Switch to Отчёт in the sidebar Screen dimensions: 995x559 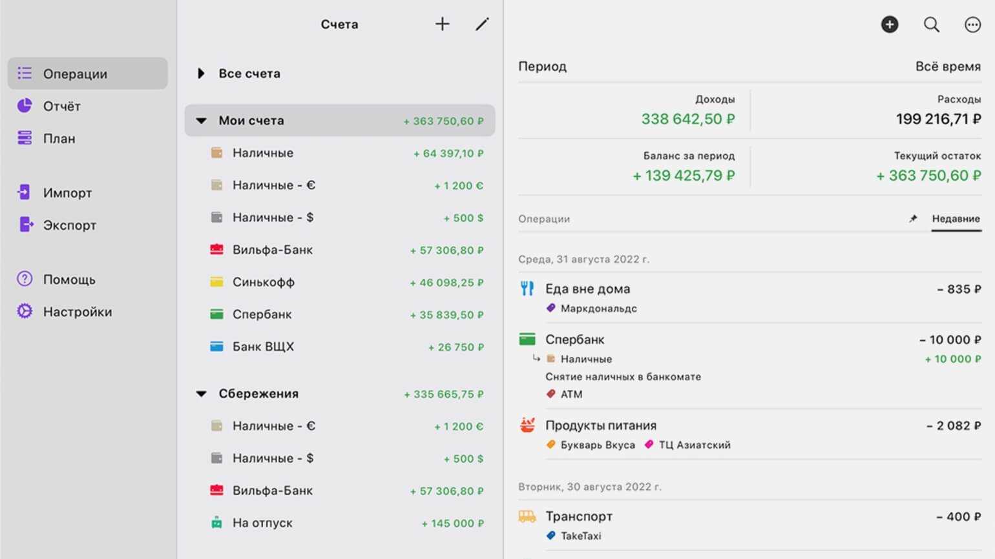(61, 106)
